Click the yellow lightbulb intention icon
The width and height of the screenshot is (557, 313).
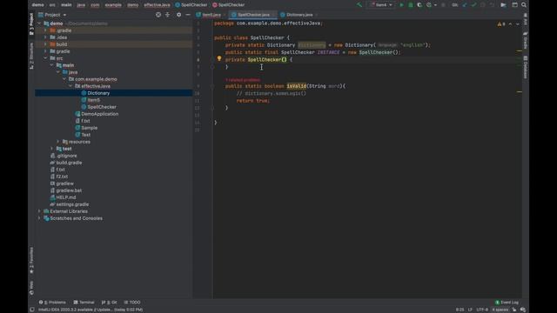pyautogui.click(x=219, y=58)
